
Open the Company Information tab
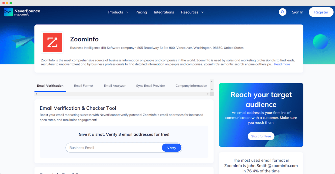point(191,86)
